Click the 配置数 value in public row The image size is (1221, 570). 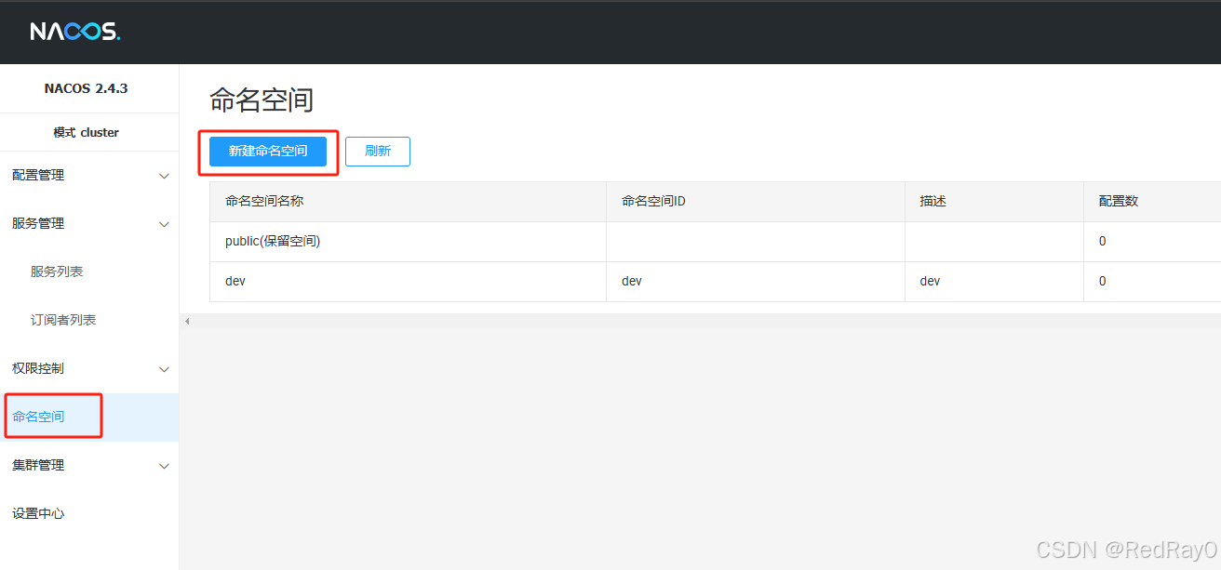point(1103,242)
